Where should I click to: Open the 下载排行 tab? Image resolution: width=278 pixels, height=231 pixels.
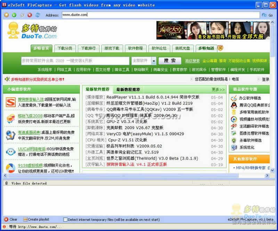[88, 48]
